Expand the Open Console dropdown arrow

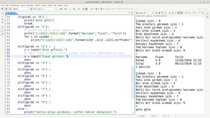(x=196, y=13)
